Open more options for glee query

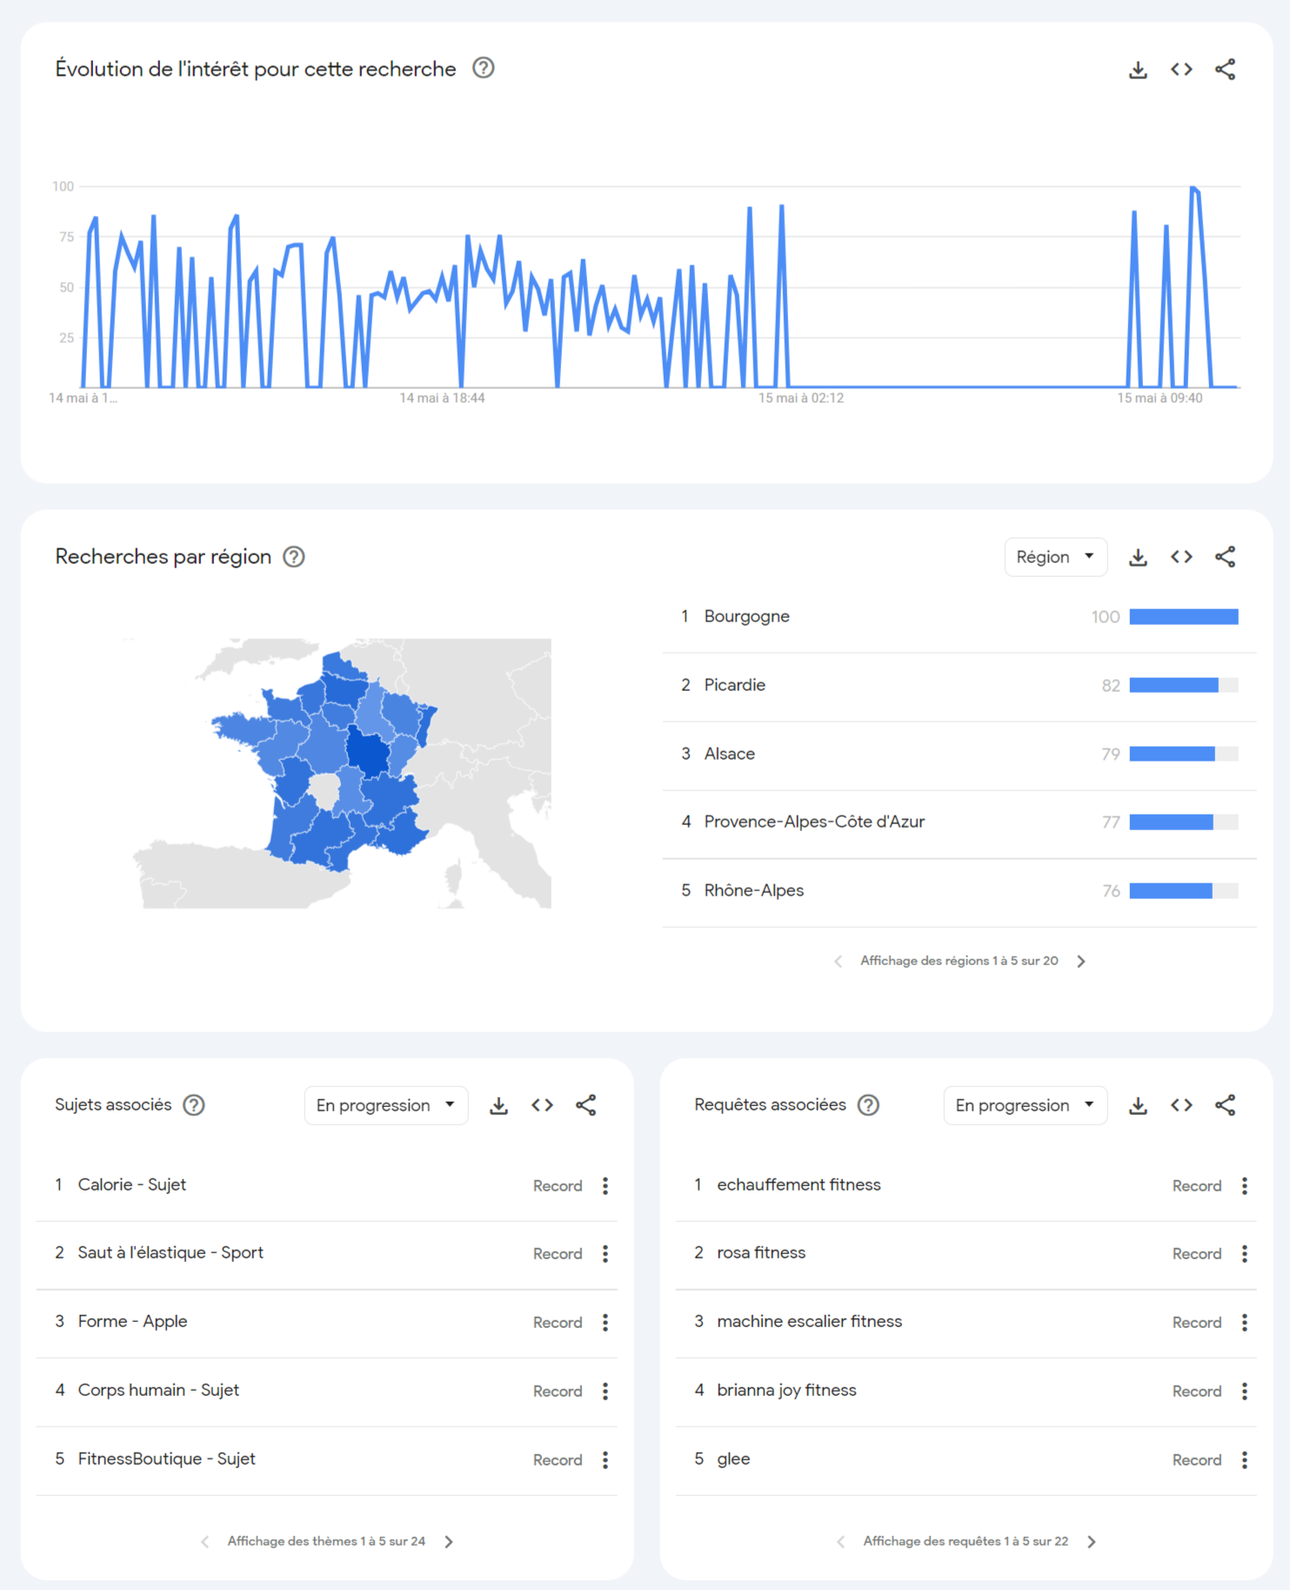click(1245, 1459)
